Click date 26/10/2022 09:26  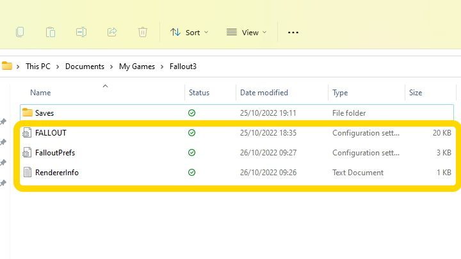[268, 173]
